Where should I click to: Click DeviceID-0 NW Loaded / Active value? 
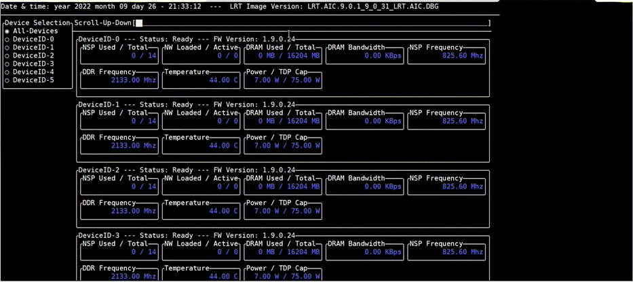pos(228,56)
